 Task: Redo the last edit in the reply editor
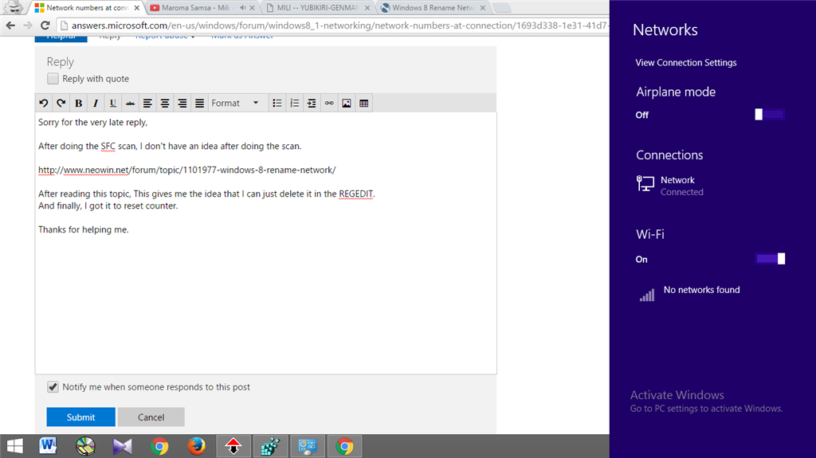(x=61, y=103)
